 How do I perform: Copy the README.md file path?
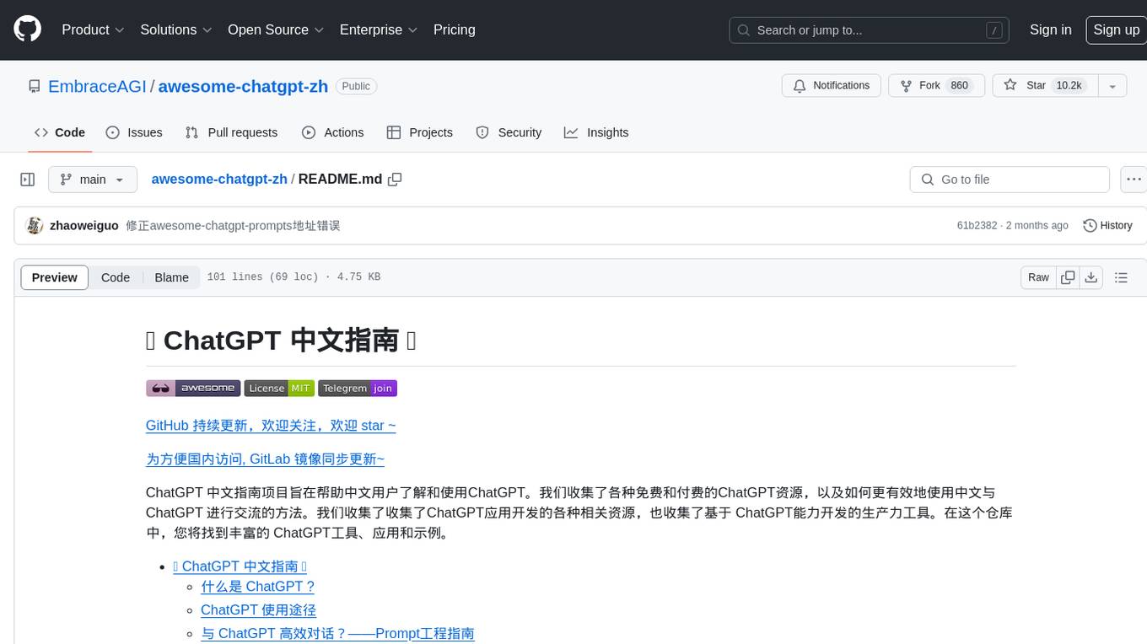(x=395, y=180)
